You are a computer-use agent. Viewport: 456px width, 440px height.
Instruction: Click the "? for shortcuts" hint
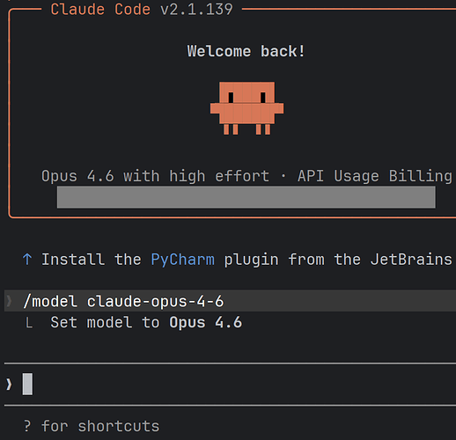tap(92, 426)
